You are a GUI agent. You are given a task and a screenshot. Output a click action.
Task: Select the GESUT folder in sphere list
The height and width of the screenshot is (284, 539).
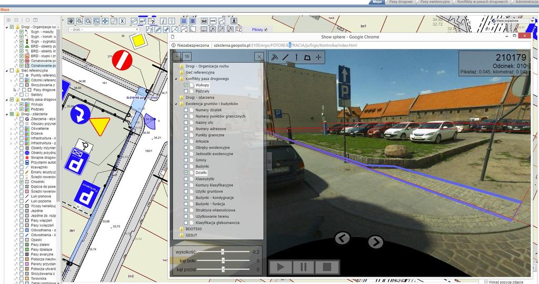(191, 235)
